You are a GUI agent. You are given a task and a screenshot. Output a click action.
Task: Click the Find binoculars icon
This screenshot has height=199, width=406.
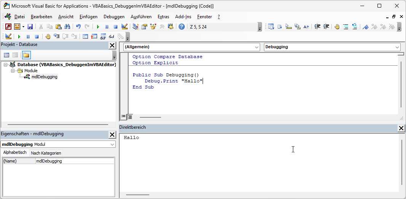(x=67, y=27)
